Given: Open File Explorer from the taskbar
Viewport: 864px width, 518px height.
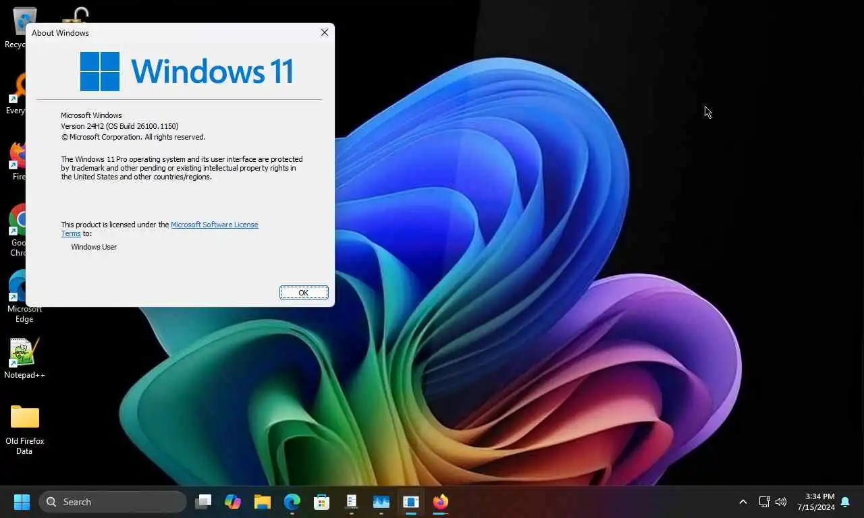Looking at the screenshot, I should pyautogui.click(x=263, y=502).
